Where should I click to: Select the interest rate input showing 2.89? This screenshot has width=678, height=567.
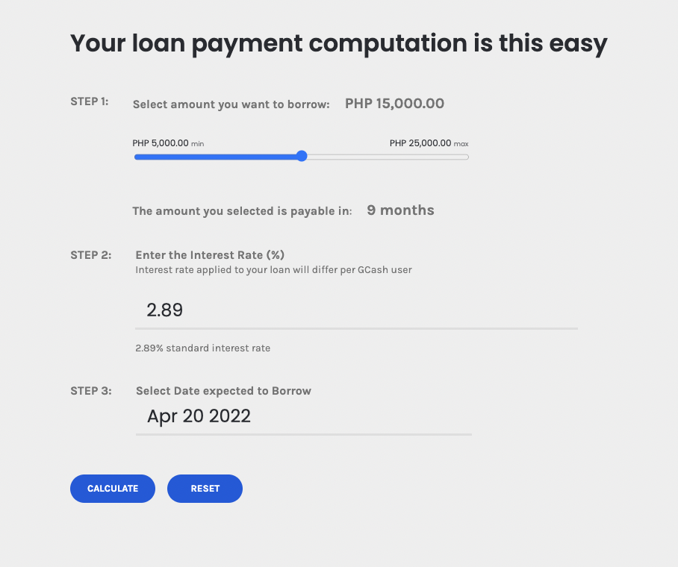click(299, 310)
